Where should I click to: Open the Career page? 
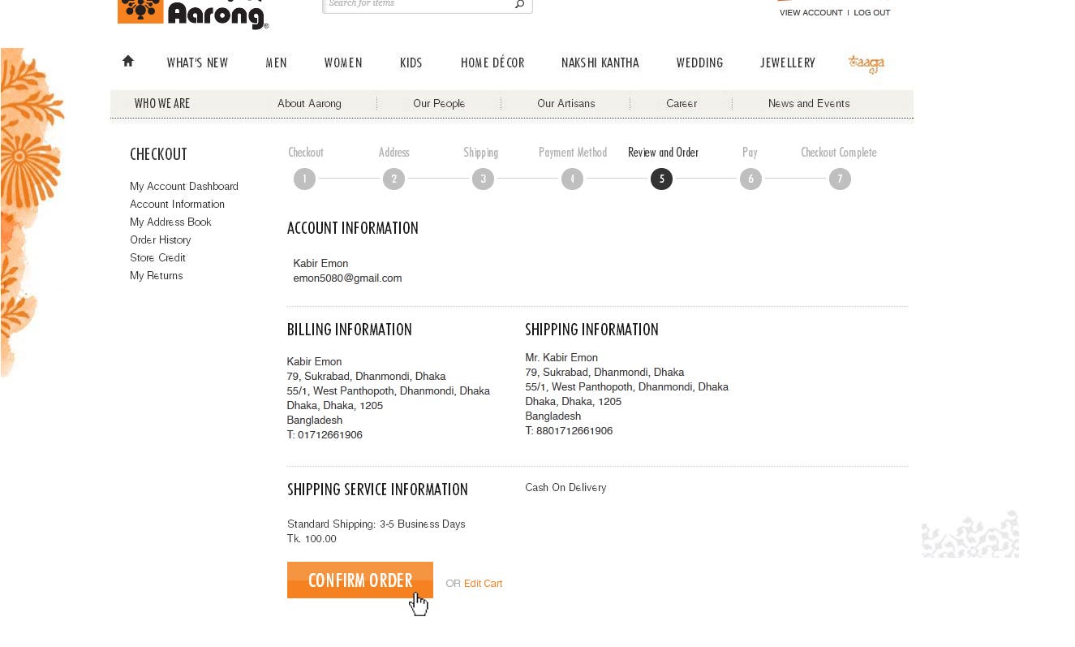coord(682,104)
